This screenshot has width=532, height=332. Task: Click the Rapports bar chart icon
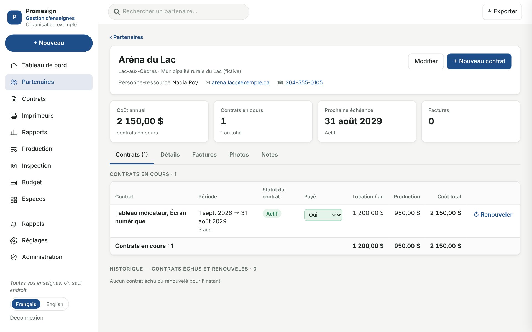(x=14, y=133)
